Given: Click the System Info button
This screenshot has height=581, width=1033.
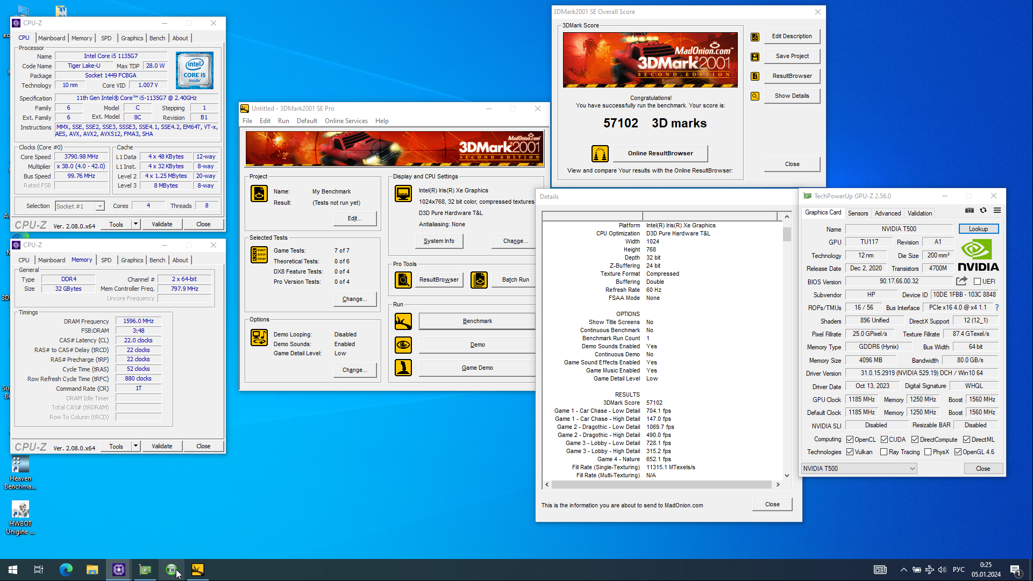Looking at the screenshot, I should (439, 241).
